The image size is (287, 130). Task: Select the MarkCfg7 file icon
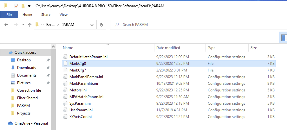(65, 70)
